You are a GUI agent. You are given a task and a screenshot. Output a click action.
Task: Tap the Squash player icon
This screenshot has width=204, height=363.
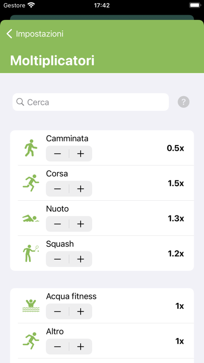click(31, 253)
